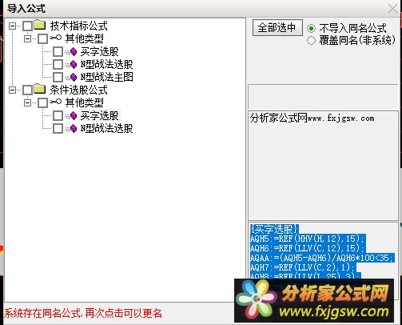Click magenta cube icon beside N型战法主图
Viewport: 402px width, 325px height.
pos(73,78)
